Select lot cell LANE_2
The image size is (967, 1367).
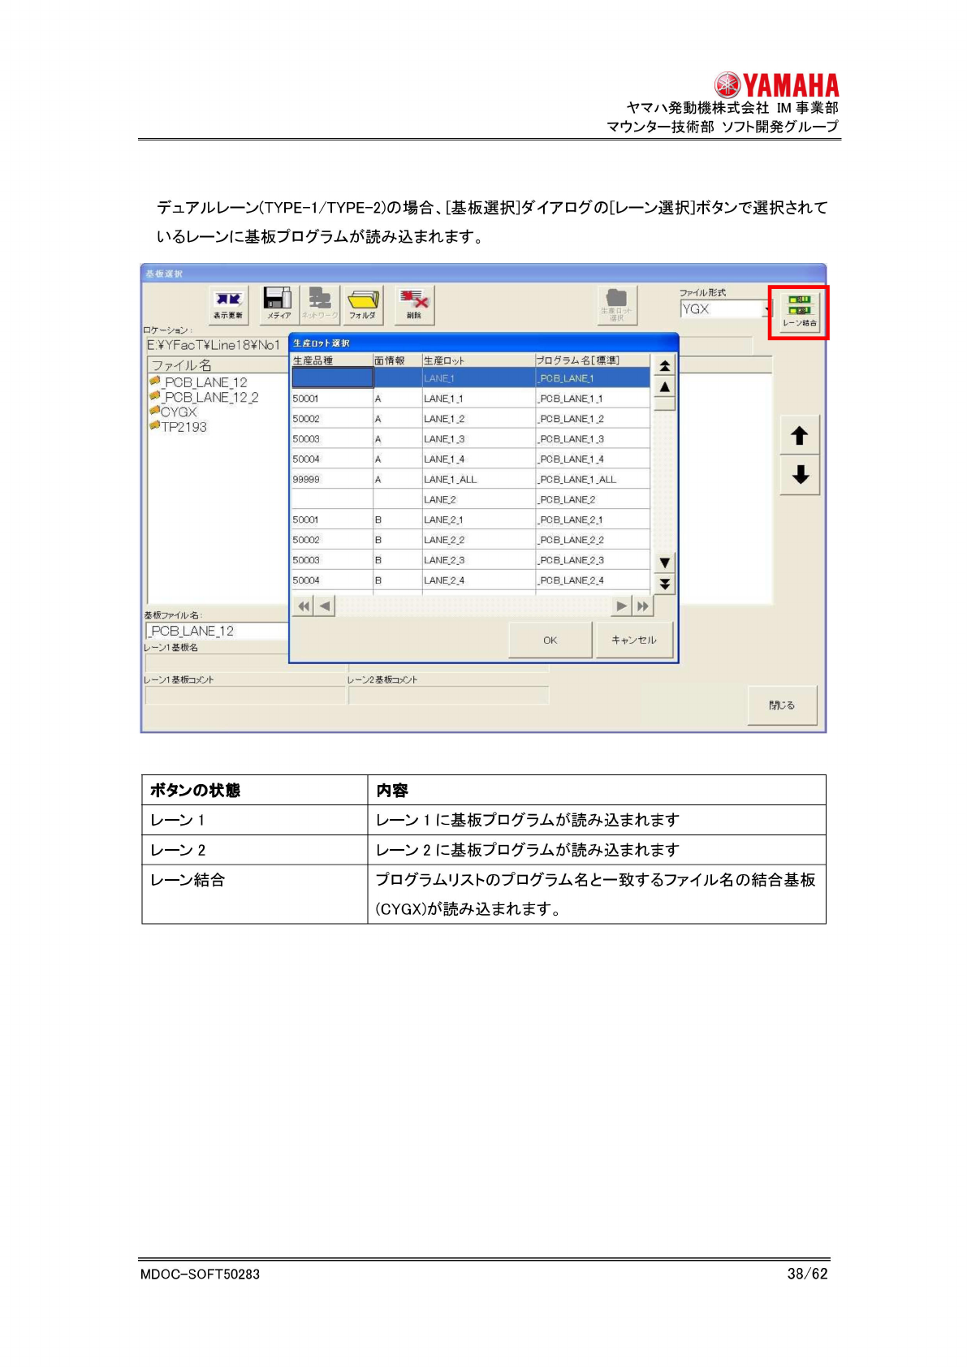(x=477, y=500)
